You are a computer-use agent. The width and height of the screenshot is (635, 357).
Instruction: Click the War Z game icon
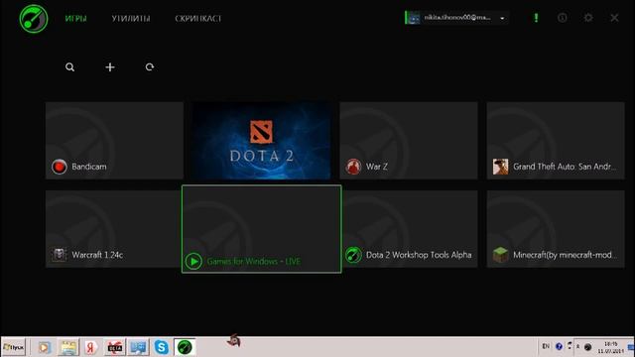coord(353,167)
